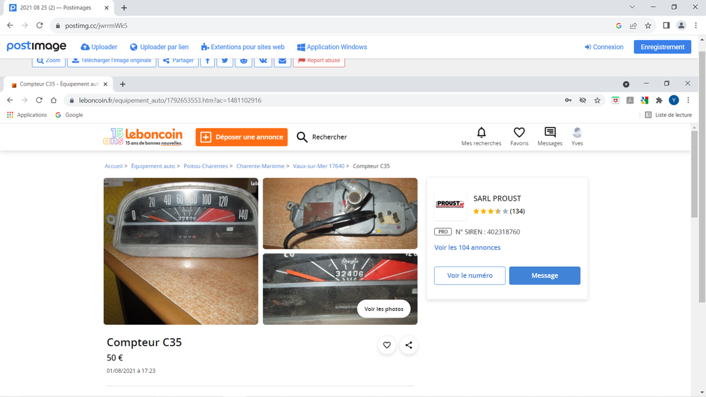Expand the tab search chevron in outer title bar
Image resolution: width=706 pixels, height=397 pixels.
(632, 8)
